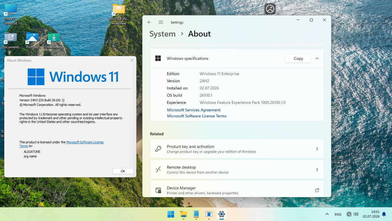The height and width of the screenshot is (221, 392).
Task: Open the Settings navigation hamburger menu
Action: pyautogui.click(x=161, y=22)
